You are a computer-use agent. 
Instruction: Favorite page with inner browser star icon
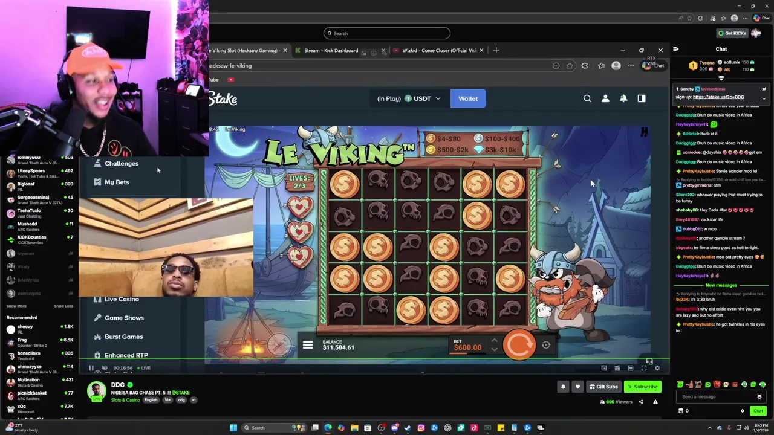(570, 66)
